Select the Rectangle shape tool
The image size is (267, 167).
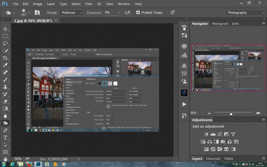click(5, 152)
